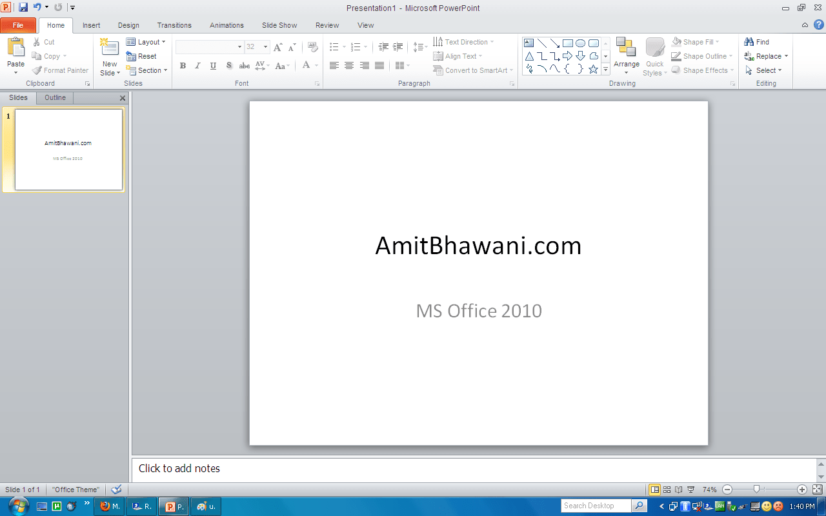Decrease font size with shrink icon
This screenshot has height=516, width=826.
point(292,47)
